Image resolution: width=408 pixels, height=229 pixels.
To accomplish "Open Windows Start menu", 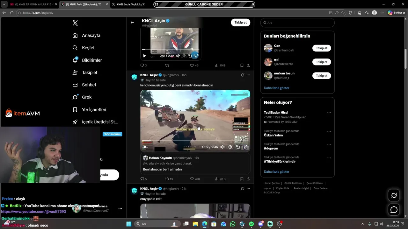I will click(x=129, y=224).
